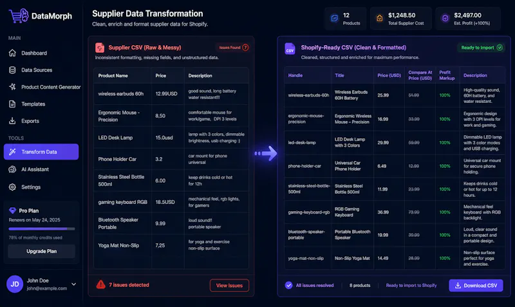
Task: Click the Compare At Price column header
Action: click(420, 75)
